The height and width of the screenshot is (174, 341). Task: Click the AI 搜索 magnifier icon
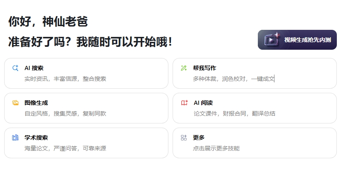click(15, 68)
